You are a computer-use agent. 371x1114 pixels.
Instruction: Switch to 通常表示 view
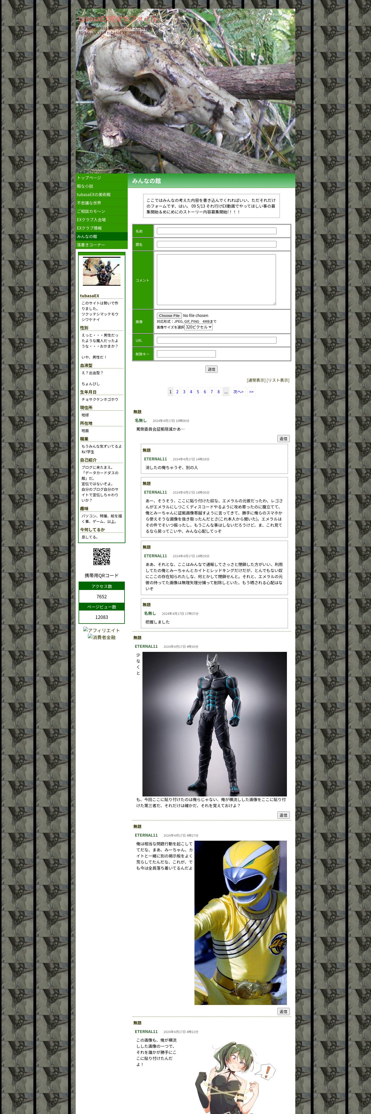(x=256, y=381)
